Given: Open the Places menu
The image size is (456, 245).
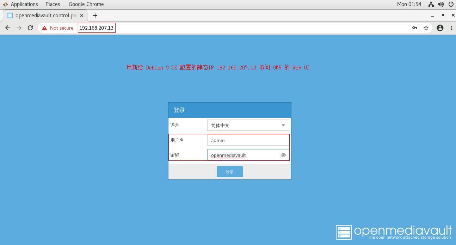Looking at the screenshot, I should (53, 4).
